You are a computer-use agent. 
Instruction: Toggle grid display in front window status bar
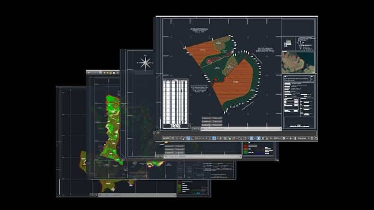173,138
